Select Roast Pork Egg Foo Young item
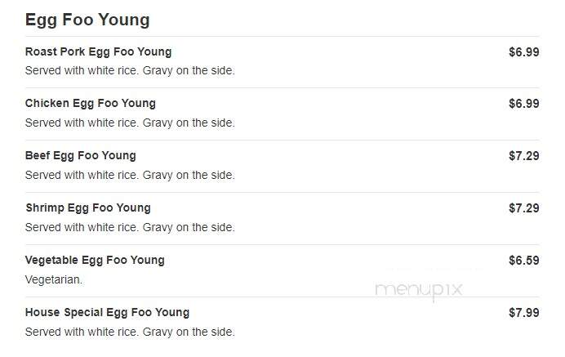The width and height of the screenshot is (565, 357). 98,52
